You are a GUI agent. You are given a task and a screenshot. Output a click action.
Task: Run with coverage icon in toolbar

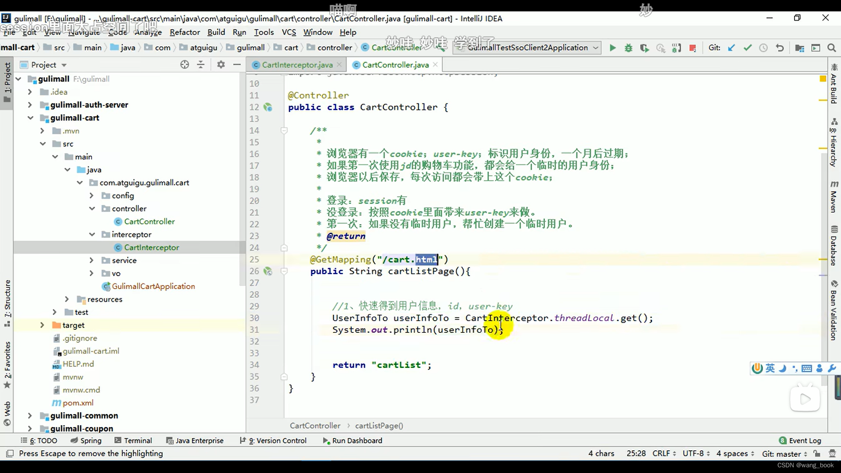point(644,48)
